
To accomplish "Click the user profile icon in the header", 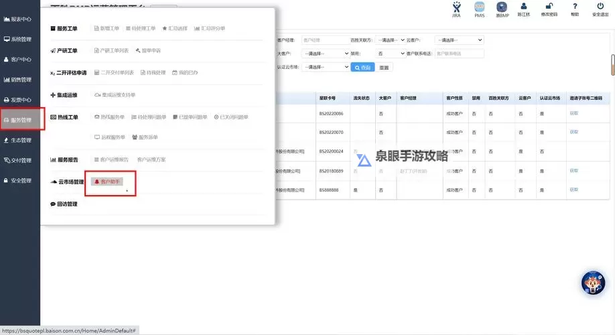I will pyautogui.click(x=524, y=6).
